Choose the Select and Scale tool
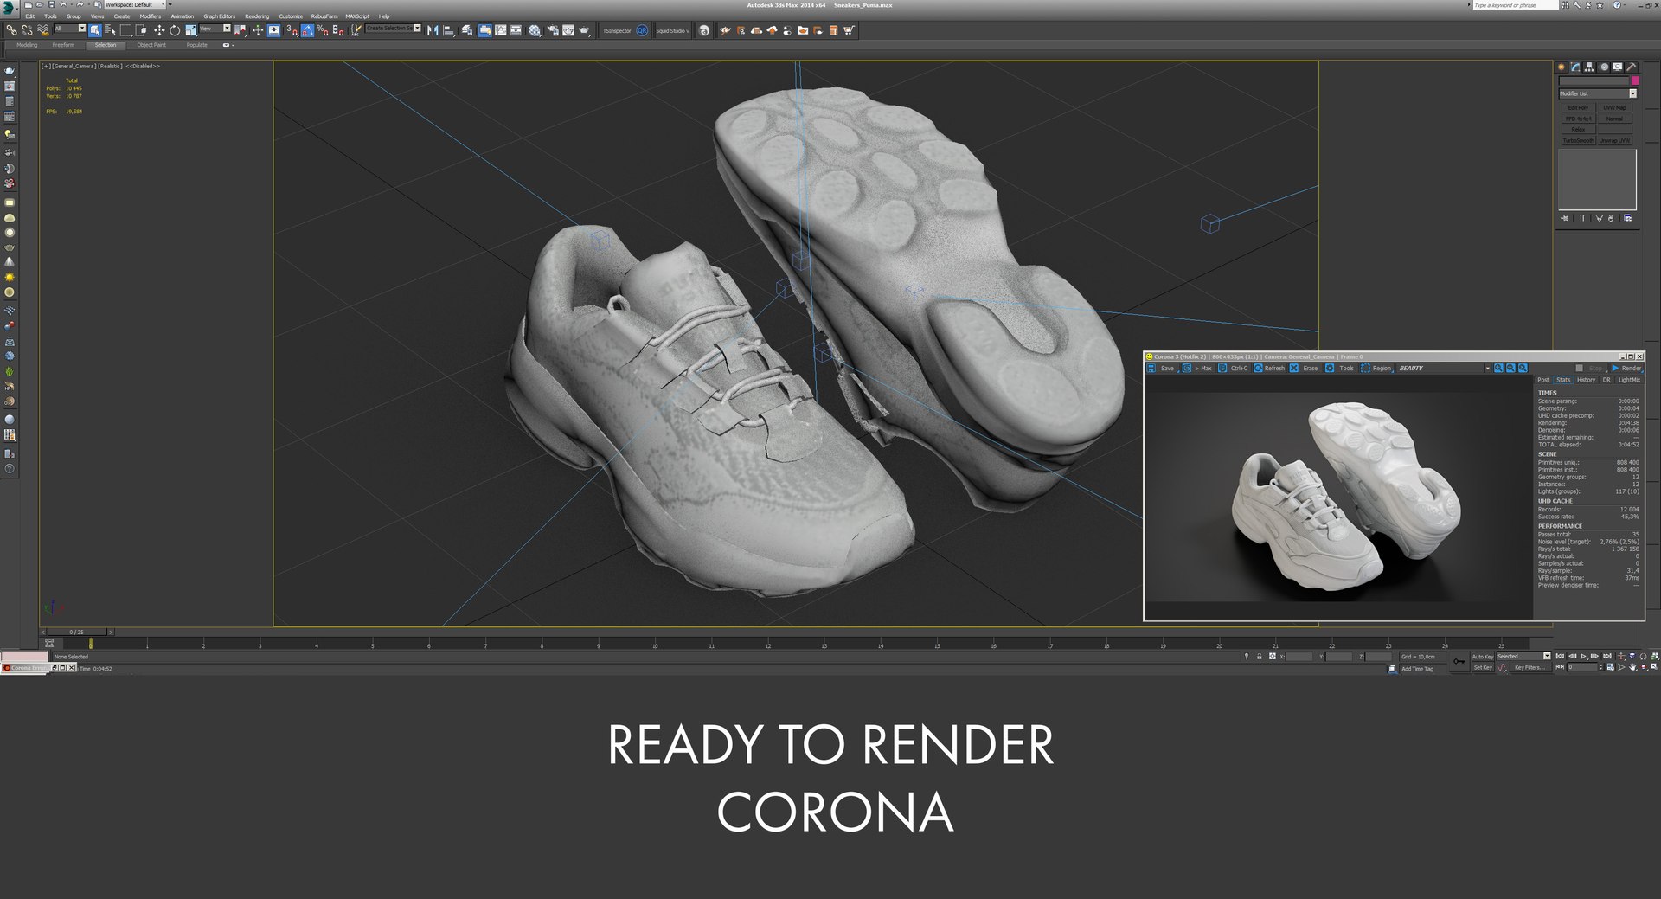This screenshot has height=899, width=1661. (x=190, y=30)
